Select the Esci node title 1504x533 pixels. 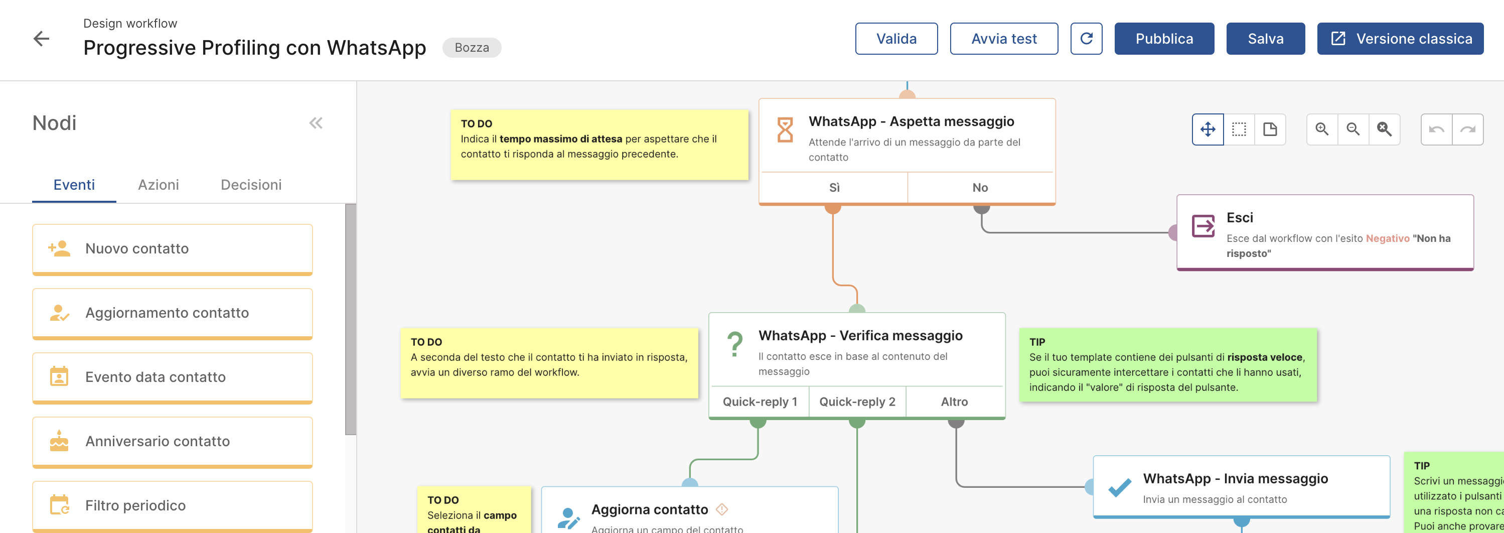click(1240, 218)
